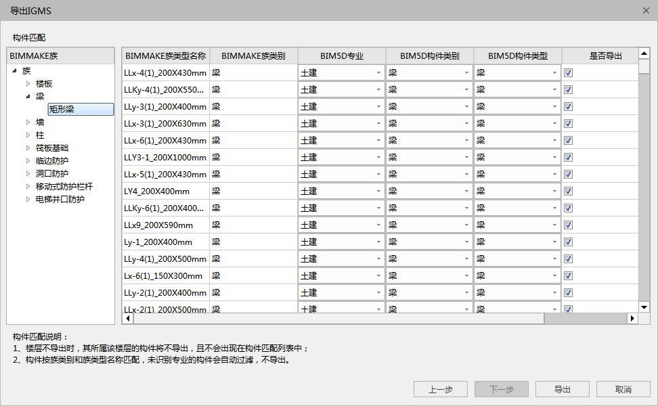The height and width of the screenshot is (406, 658).
Task: Open BIM5D构件类别 dropdown for LLy-4(1)_200X500mm
Action: click(429, 258)
